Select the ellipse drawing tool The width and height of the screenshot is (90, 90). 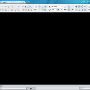click(6, 6)
